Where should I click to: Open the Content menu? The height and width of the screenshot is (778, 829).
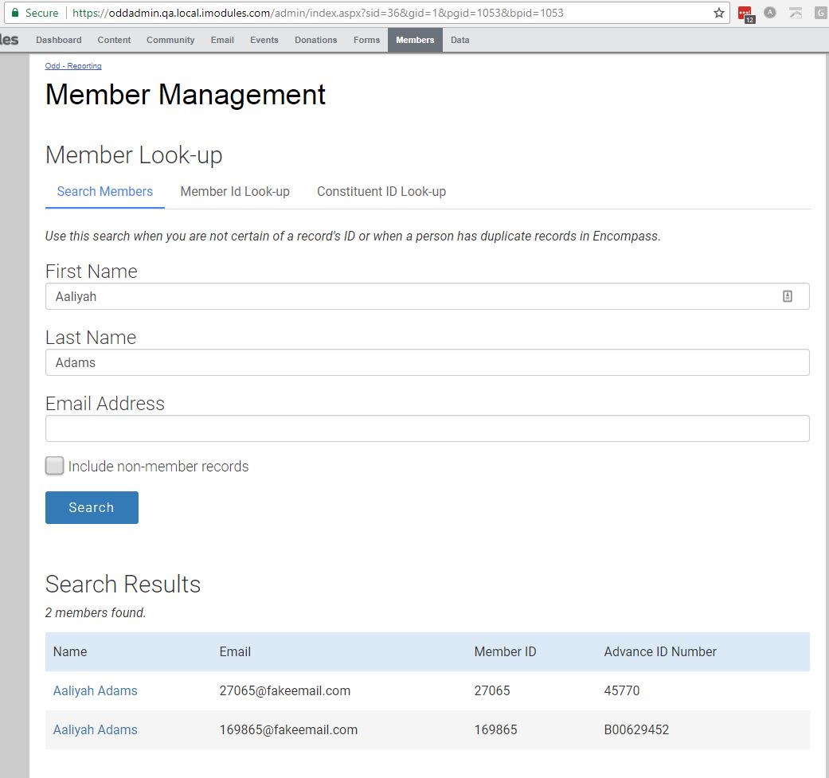pos(114,40)
